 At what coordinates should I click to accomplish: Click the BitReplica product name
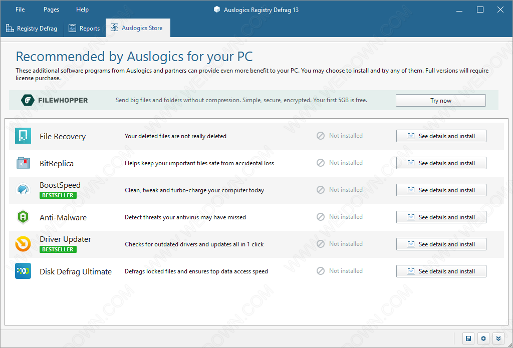(x=57, y=163)
